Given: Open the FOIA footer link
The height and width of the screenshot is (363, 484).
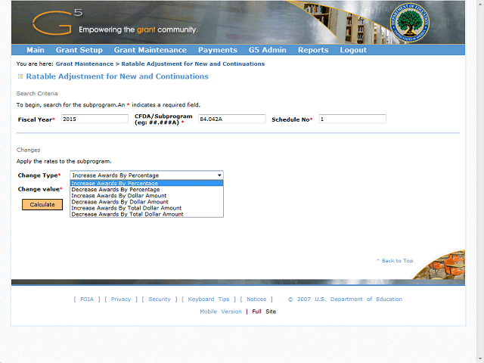Looking at the screenshot, I should click(87, 299).
